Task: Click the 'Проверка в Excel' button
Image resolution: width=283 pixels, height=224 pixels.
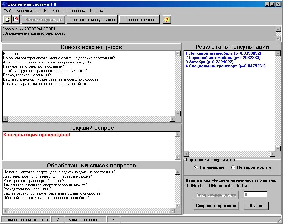Action: tap(140, 20)
